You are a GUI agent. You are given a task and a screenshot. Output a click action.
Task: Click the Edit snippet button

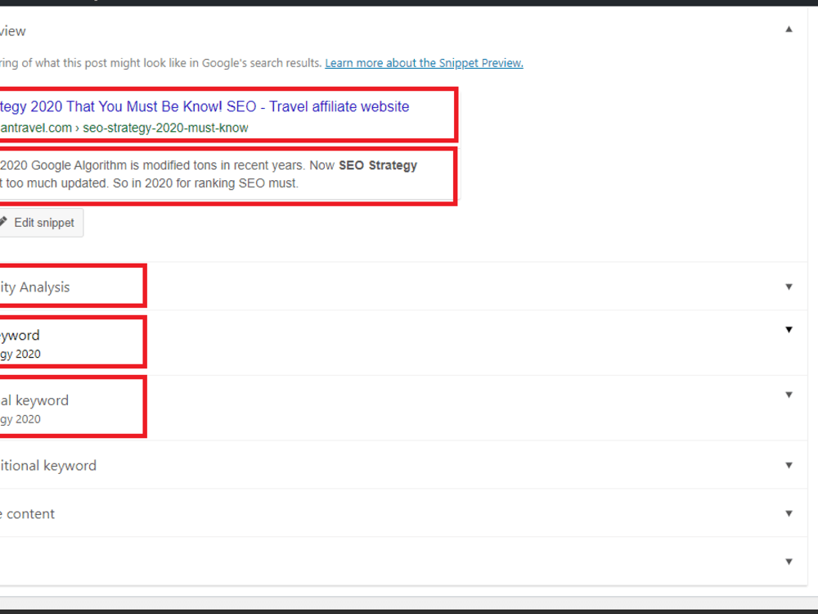[x=41, y=223]
